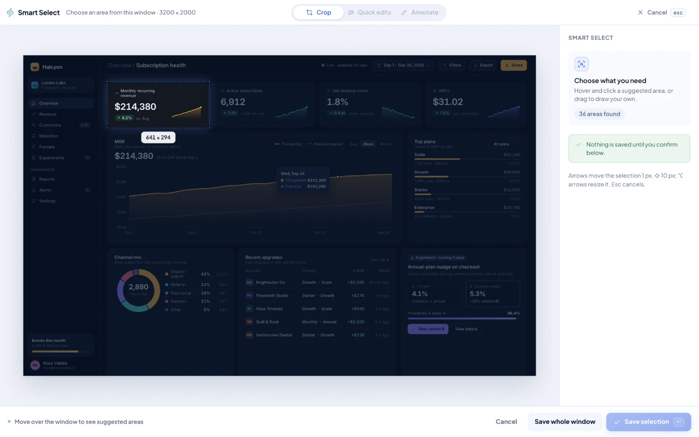Click the Save selection button
The image size is (699, 437).
[x=649, y=422]
